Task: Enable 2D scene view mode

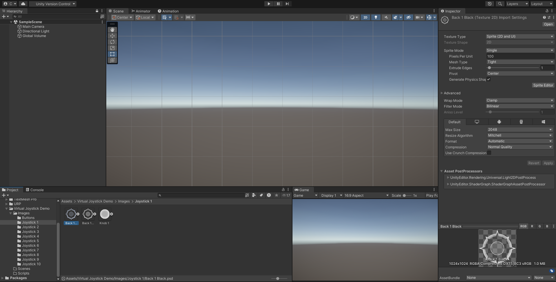Action: pyautogui.click(x=365, y=17)
